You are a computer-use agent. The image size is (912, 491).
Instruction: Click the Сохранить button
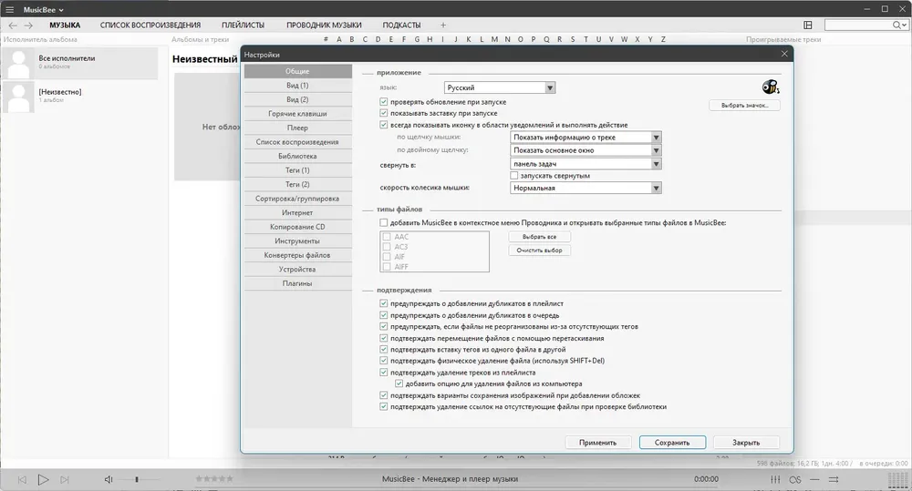tap(672, 442)
